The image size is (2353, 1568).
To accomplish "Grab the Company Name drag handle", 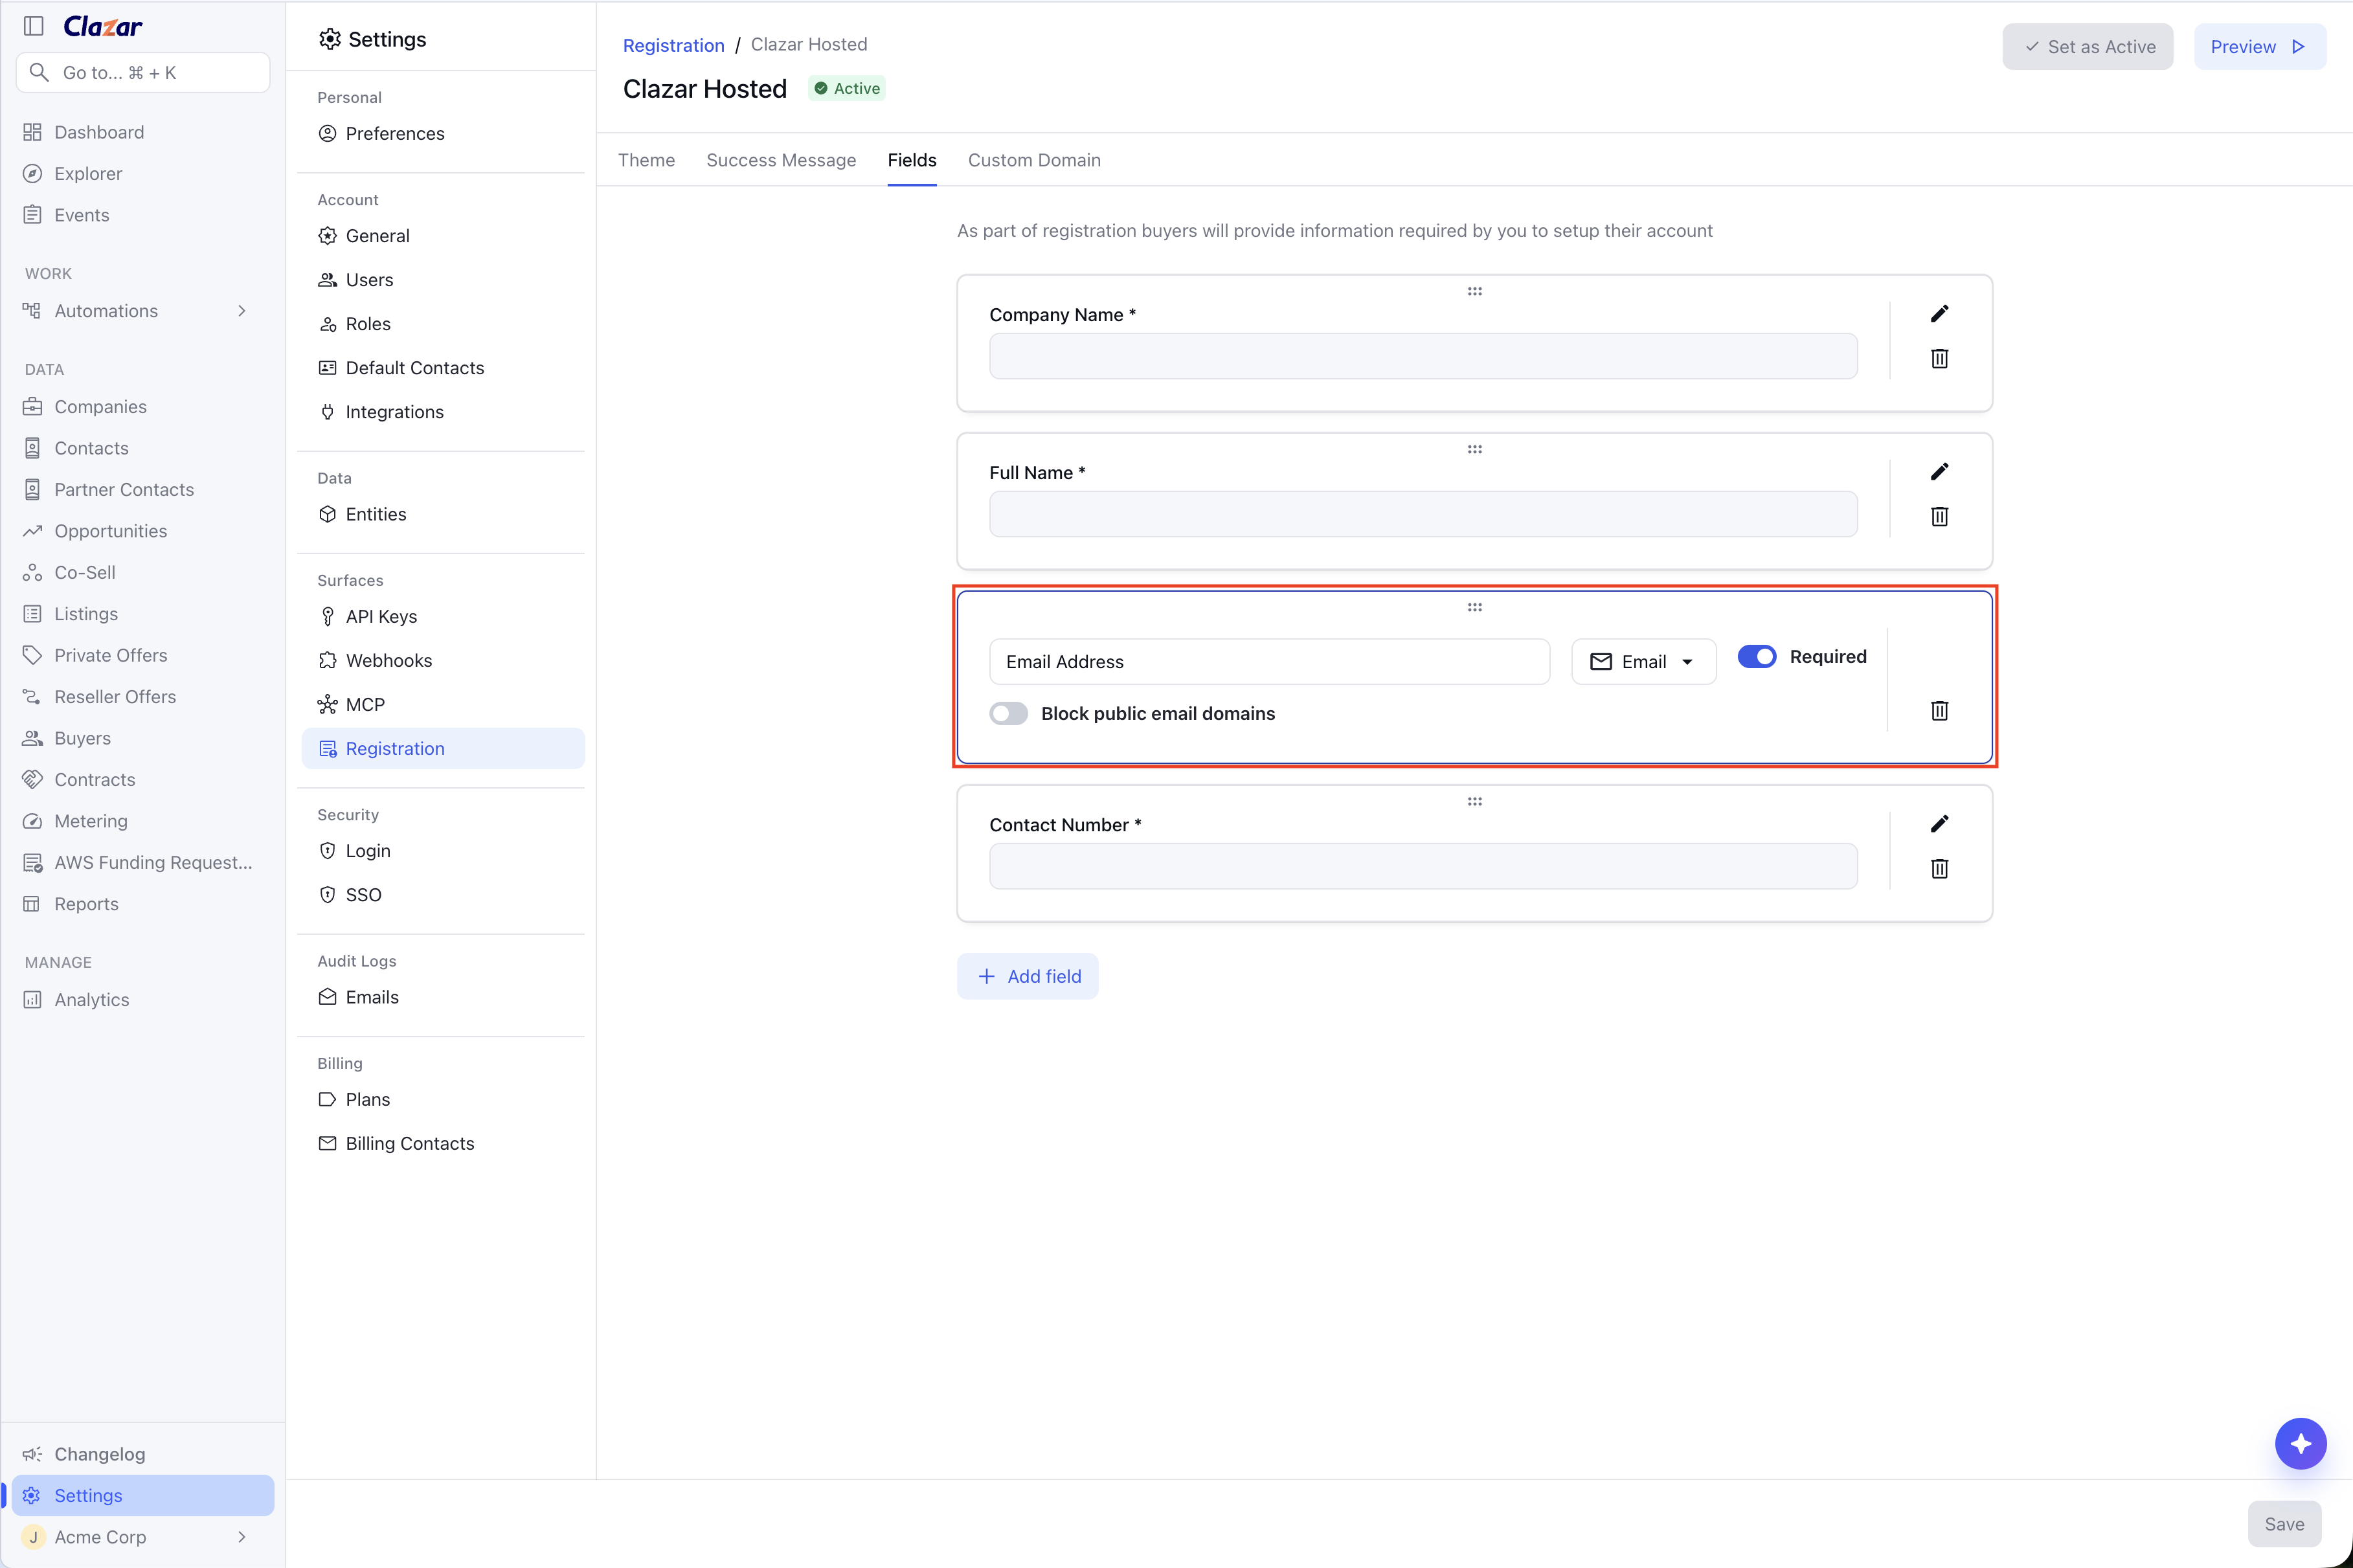I will 1474,292.
